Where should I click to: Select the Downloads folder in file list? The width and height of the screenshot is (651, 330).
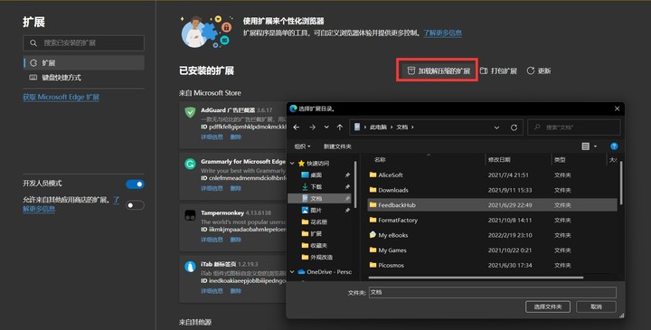[x=493, y=190]
